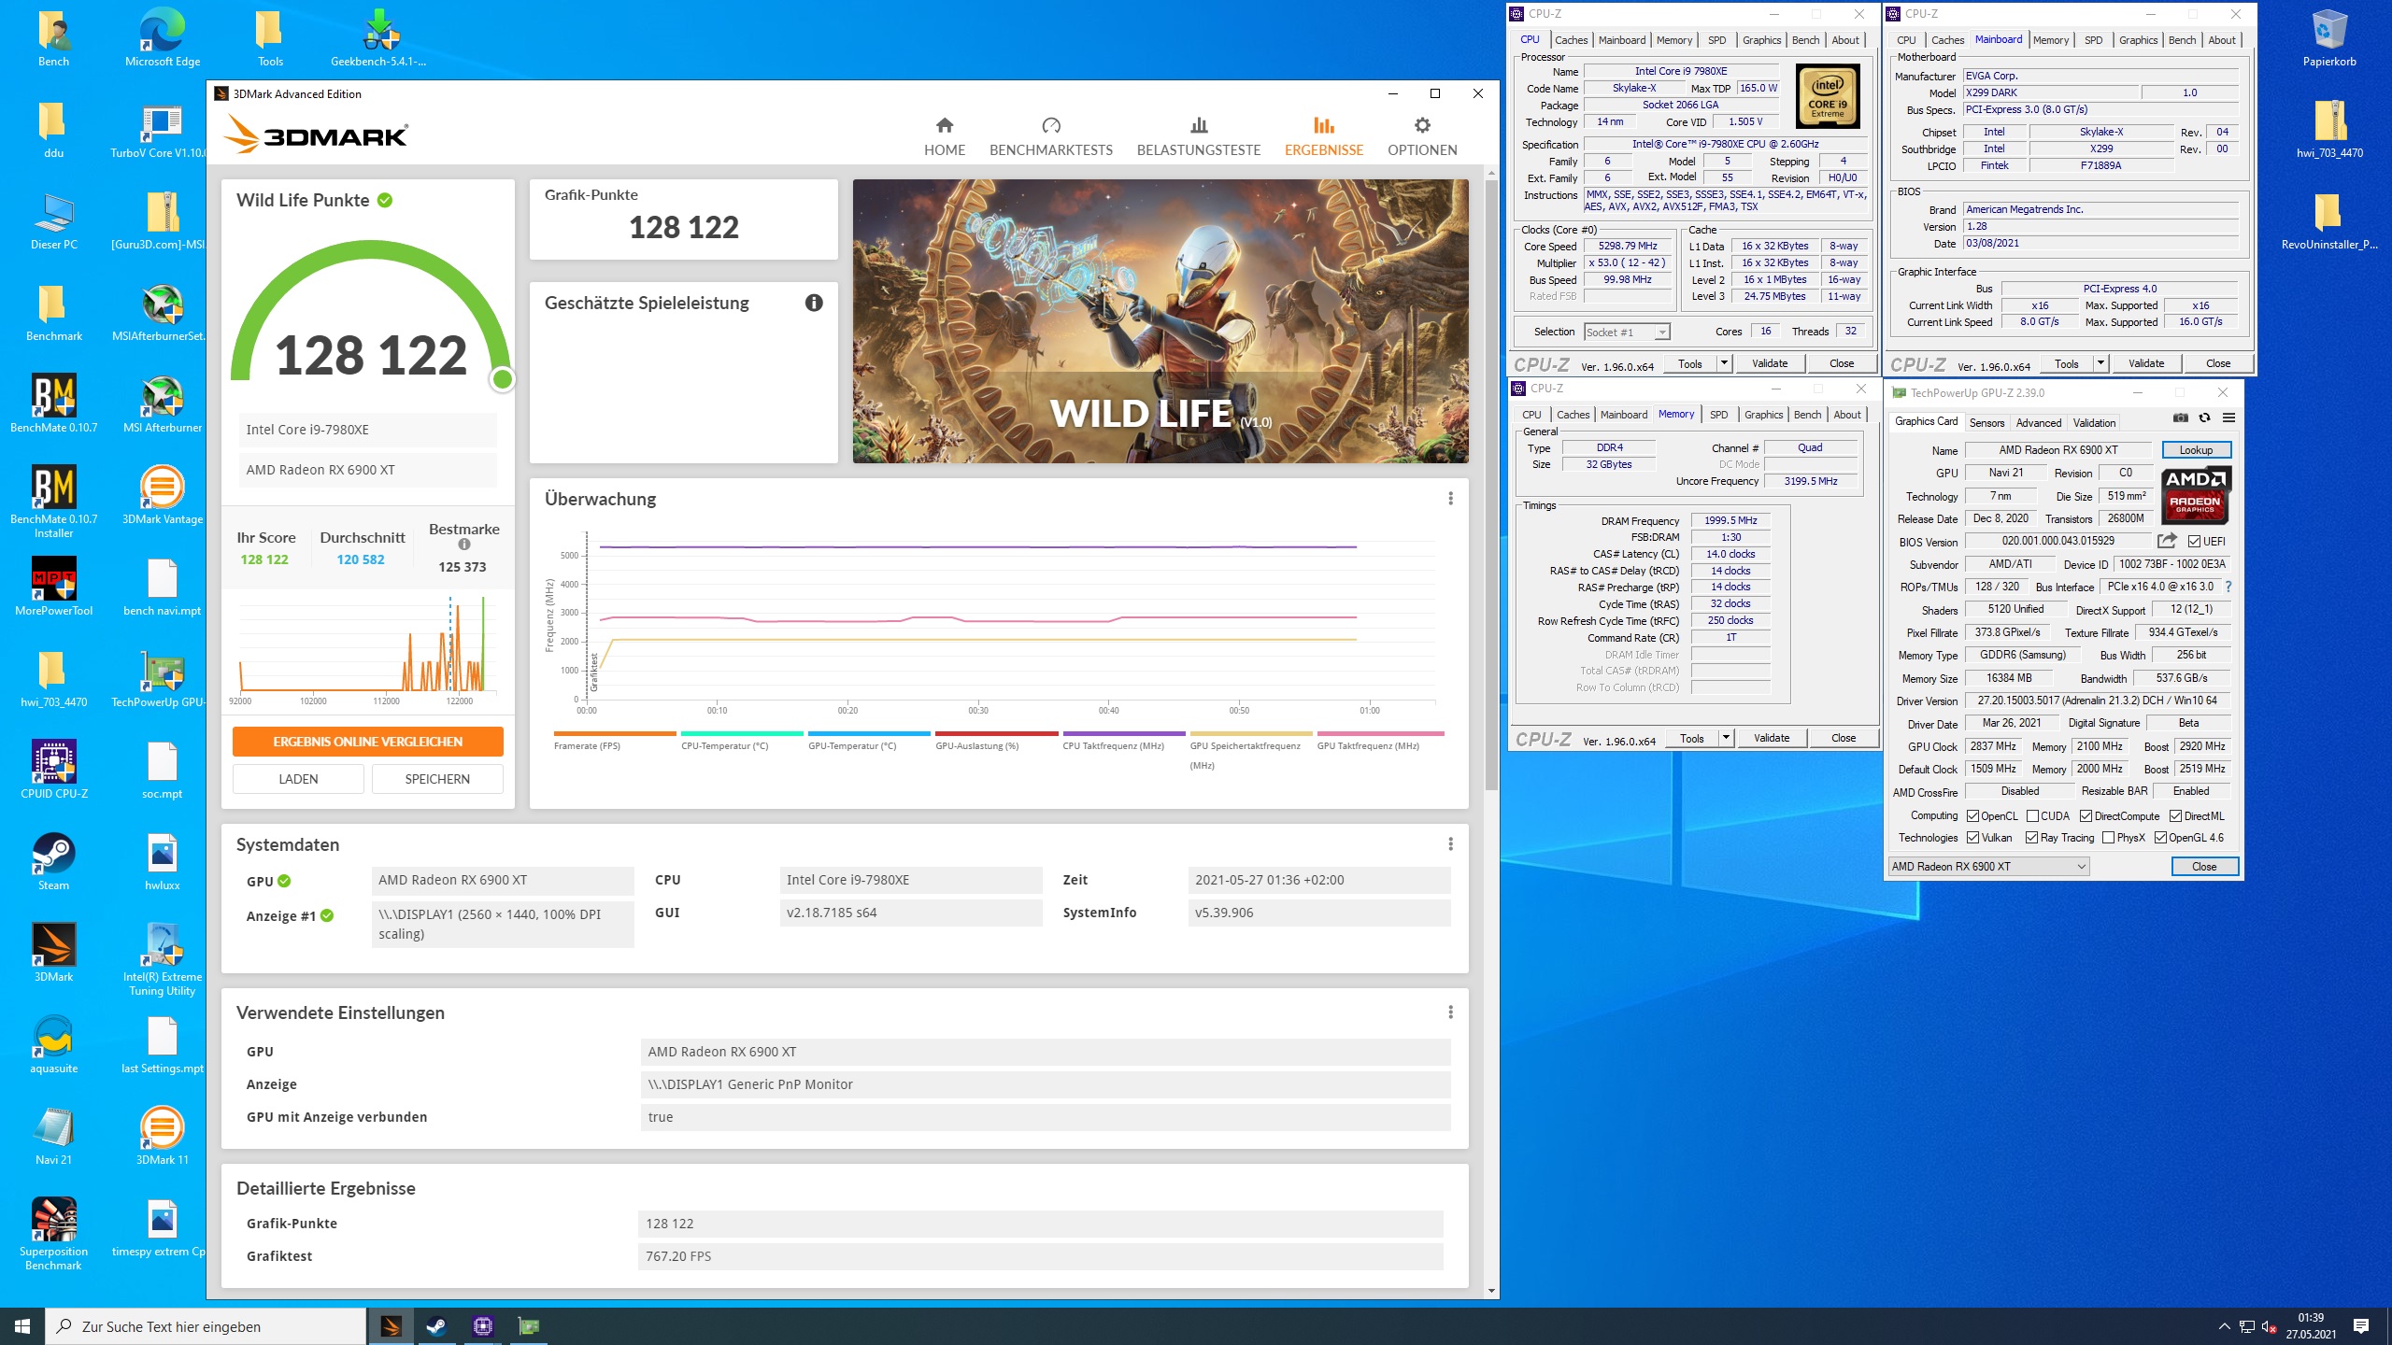Expand Socket #1 selection dropdown in CPU-Z
Screen dimensions: 2392x1345
(1661, 333)
